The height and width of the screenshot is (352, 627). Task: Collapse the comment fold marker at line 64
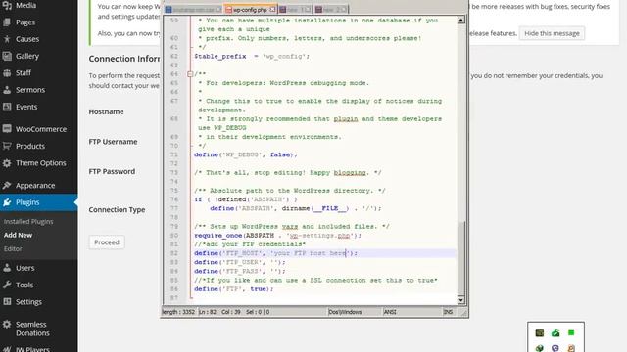190,74
